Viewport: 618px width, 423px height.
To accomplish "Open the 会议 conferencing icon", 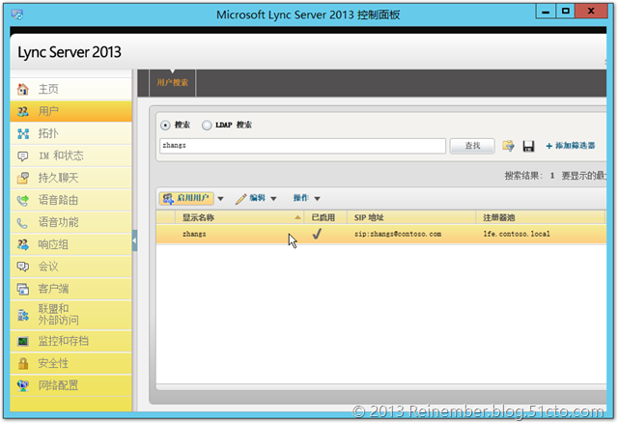I will (x=22, y=267).
